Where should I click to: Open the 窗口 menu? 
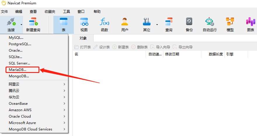pyautogui.click(x=81, y=12)
